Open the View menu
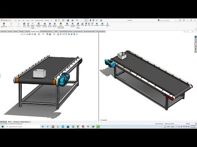Screen dimensions: 197x147 point(23,20)
